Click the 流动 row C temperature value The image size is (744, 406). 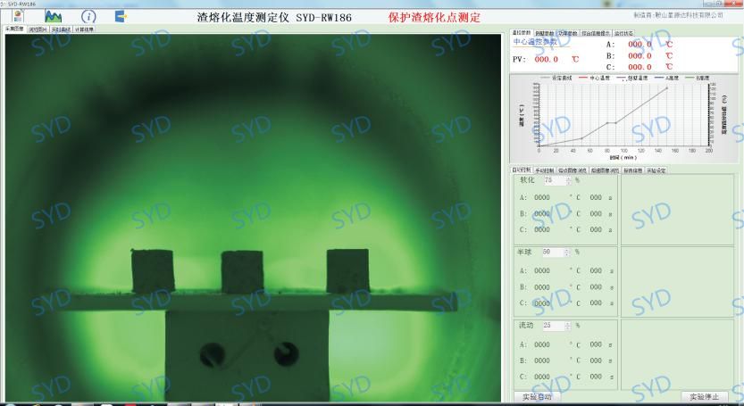542,377
